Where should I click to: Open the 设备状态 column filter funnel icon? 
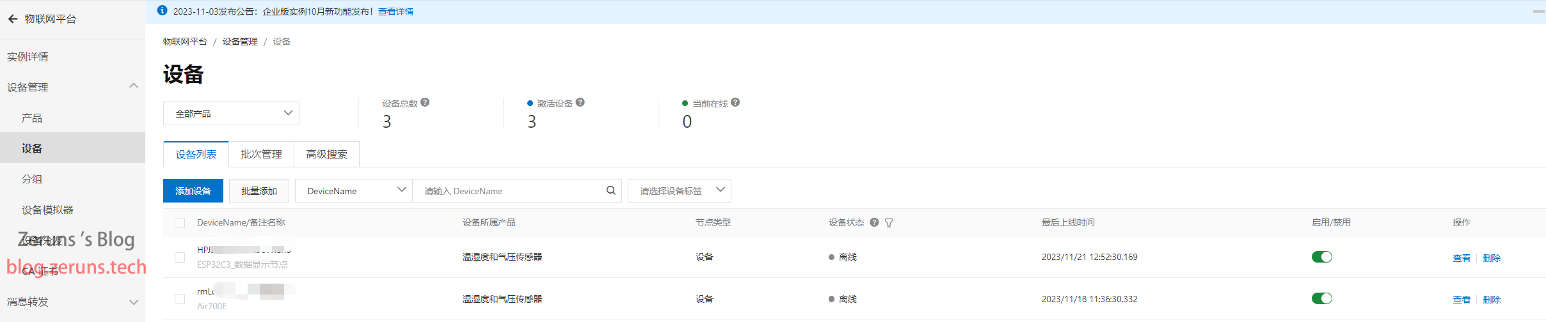[889, 222]
